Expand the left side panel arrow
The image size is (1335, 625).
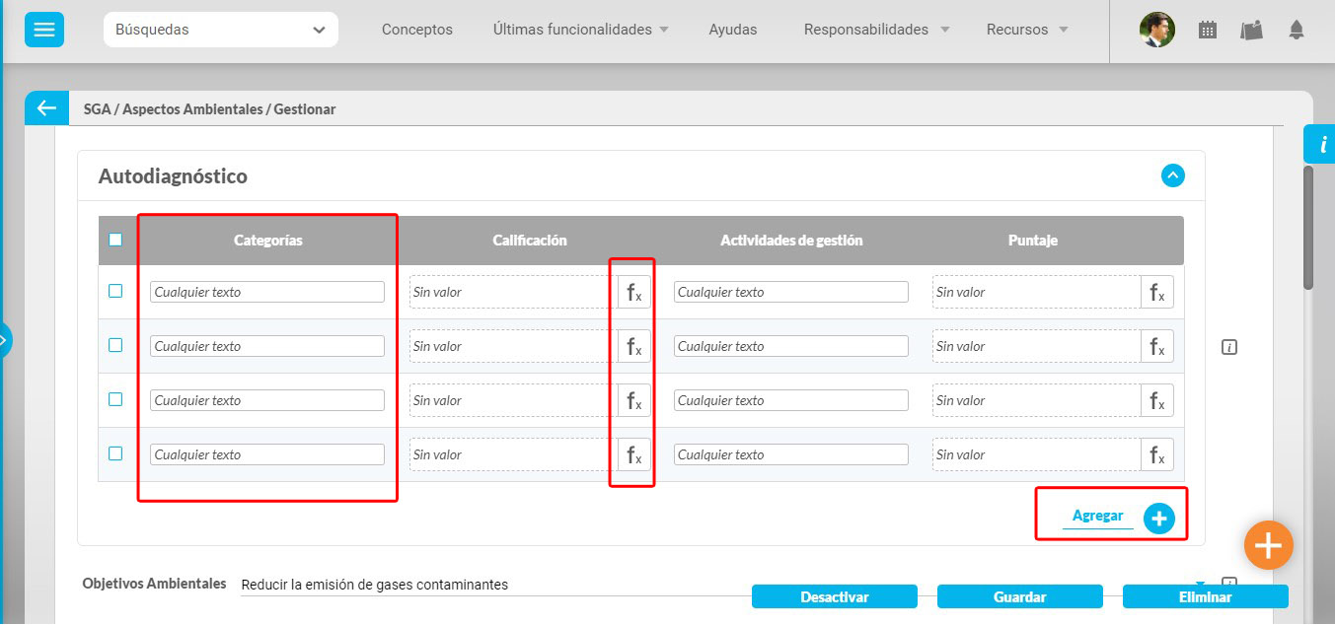click(x=4, y=340)
